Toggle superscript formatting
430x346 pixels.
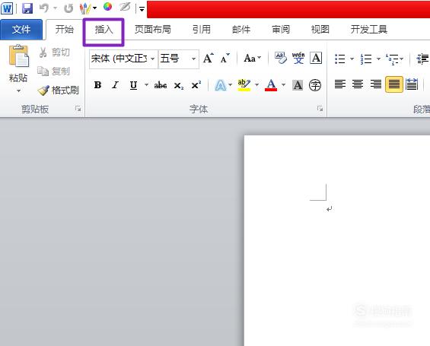tap(196, 85)
